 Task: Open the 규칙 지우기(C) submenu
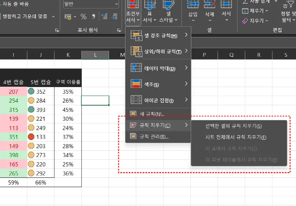158,125
